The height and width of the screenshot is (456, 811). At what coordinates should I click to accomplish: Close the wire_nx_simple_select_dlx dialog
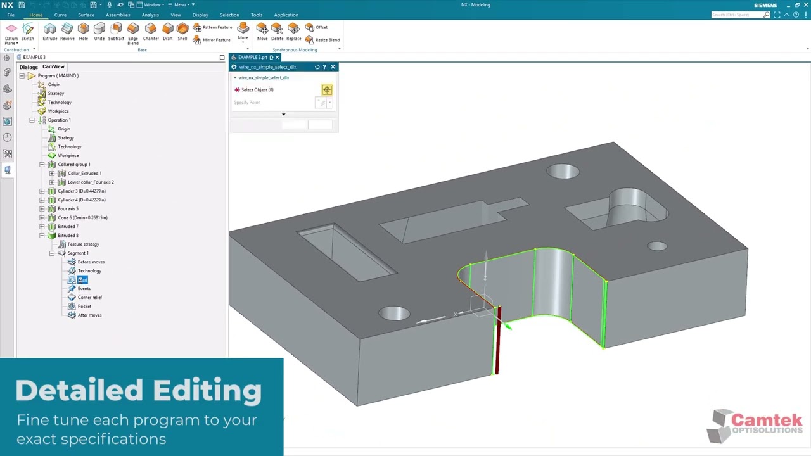(x=333, y=67)
